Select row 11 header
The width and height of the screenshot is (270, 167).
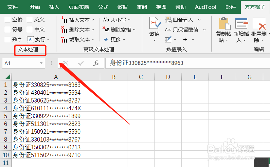(x=6, y=163)
